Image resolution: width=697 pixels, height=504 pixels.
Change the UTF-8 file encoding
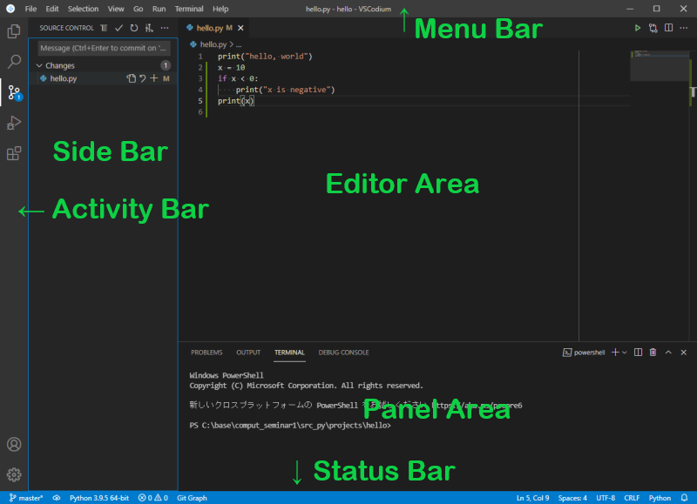click(x=606, y=498)
